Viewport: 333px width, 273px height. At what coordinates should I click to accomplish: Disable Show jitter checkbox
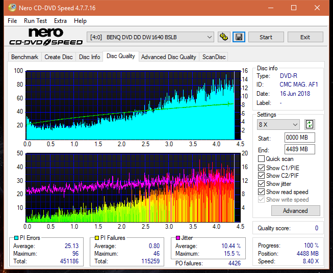[x=261, y=184]
